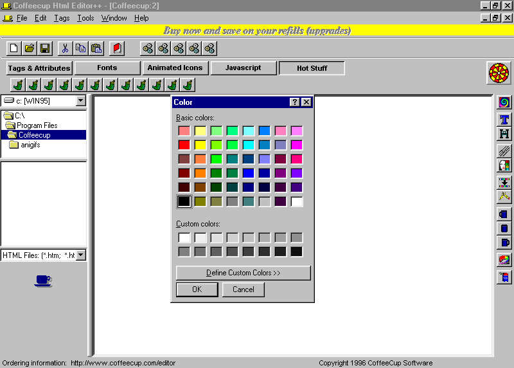Image resolution: width=514 pixels, height=368 pixels.
Task: Click the face image icon in sidebar
Action: point(504,165)
